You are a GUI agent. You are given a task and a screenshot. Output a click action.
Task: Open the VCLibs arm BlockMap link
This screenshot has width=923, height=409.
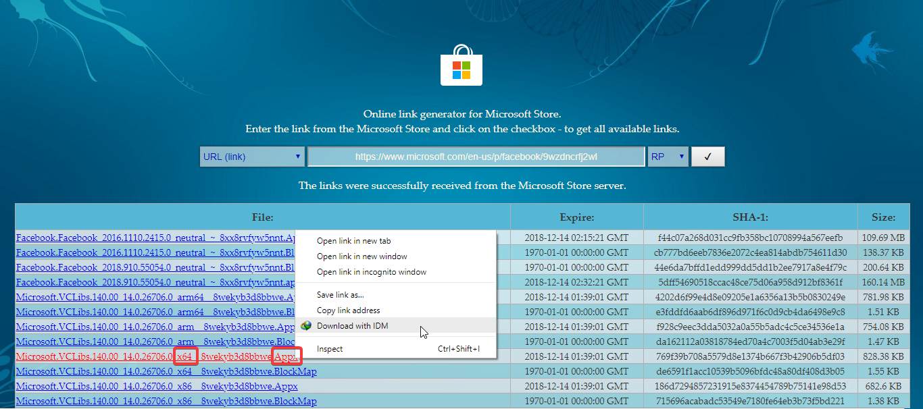(x=155, y=342)
